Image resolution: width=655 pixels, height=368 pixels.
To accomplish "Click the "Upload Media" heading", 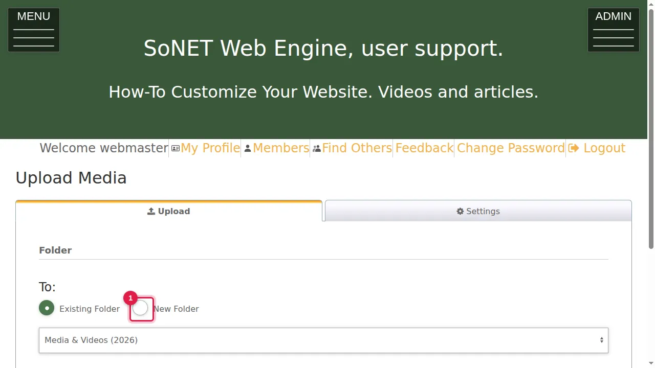I will (71, 178).
